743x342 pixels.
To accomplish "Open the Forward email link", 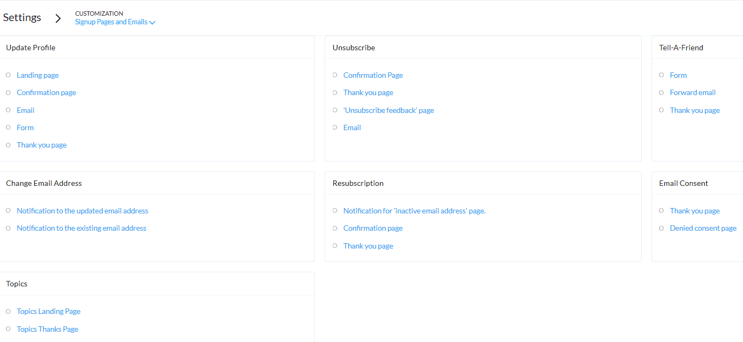I will pyautogui.click(x=693, y=92).
